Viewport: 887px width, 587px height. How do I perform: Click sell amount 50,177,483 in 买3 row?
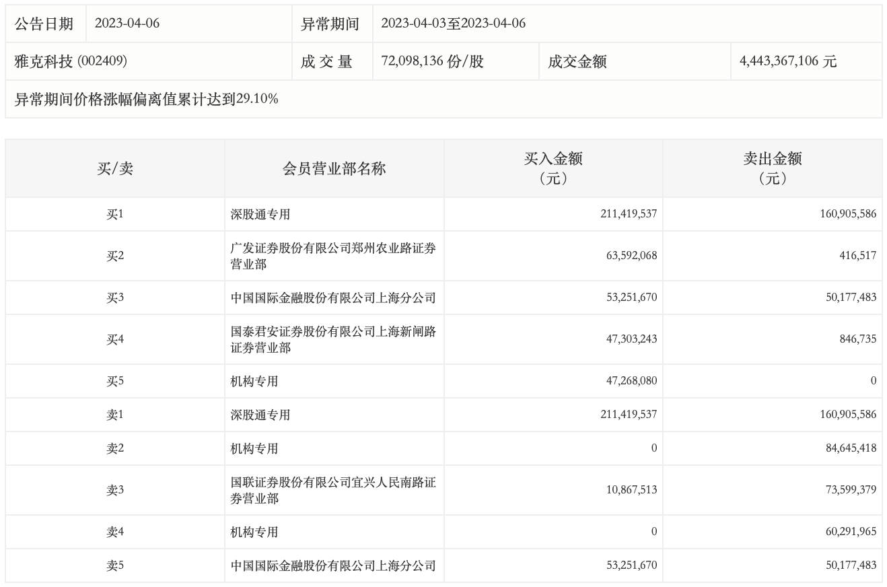coord(851,298)
